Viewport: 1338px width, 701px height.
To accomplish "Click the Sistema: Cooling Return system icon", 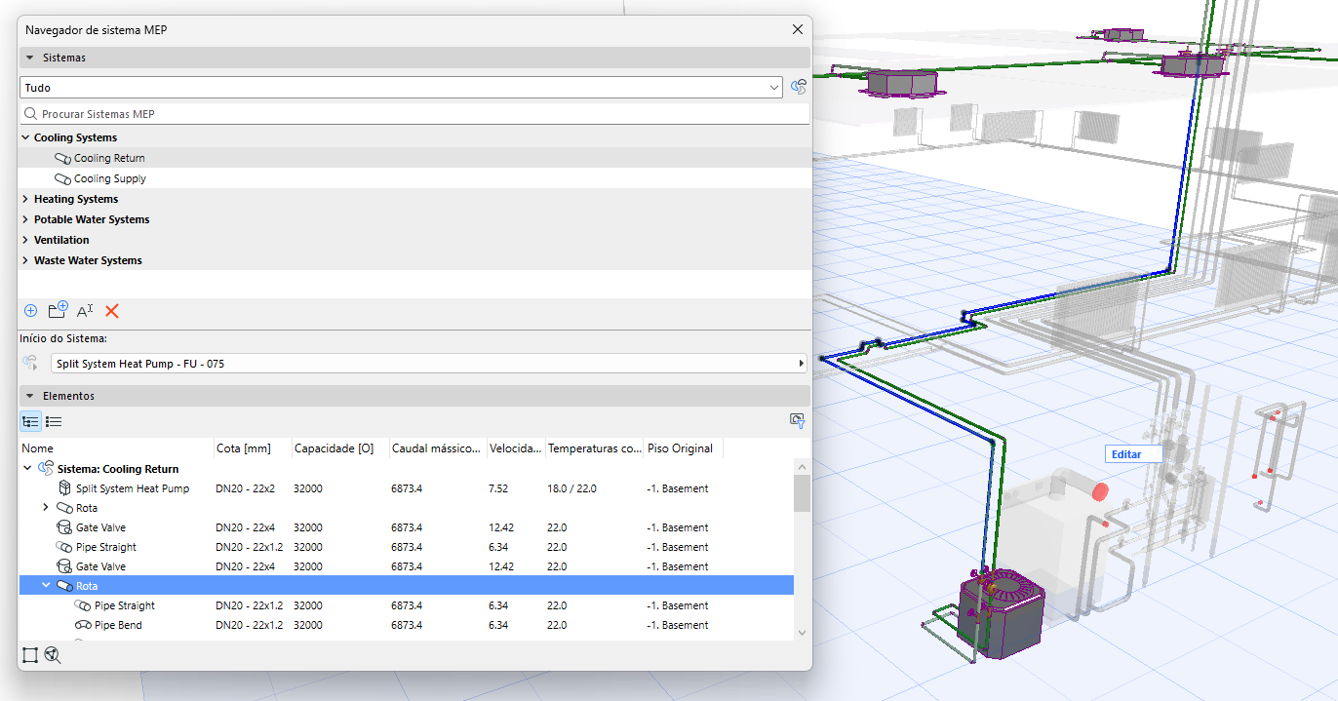I will [46, 469].
